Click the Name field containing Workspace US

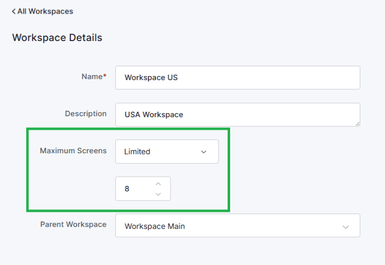238,78
